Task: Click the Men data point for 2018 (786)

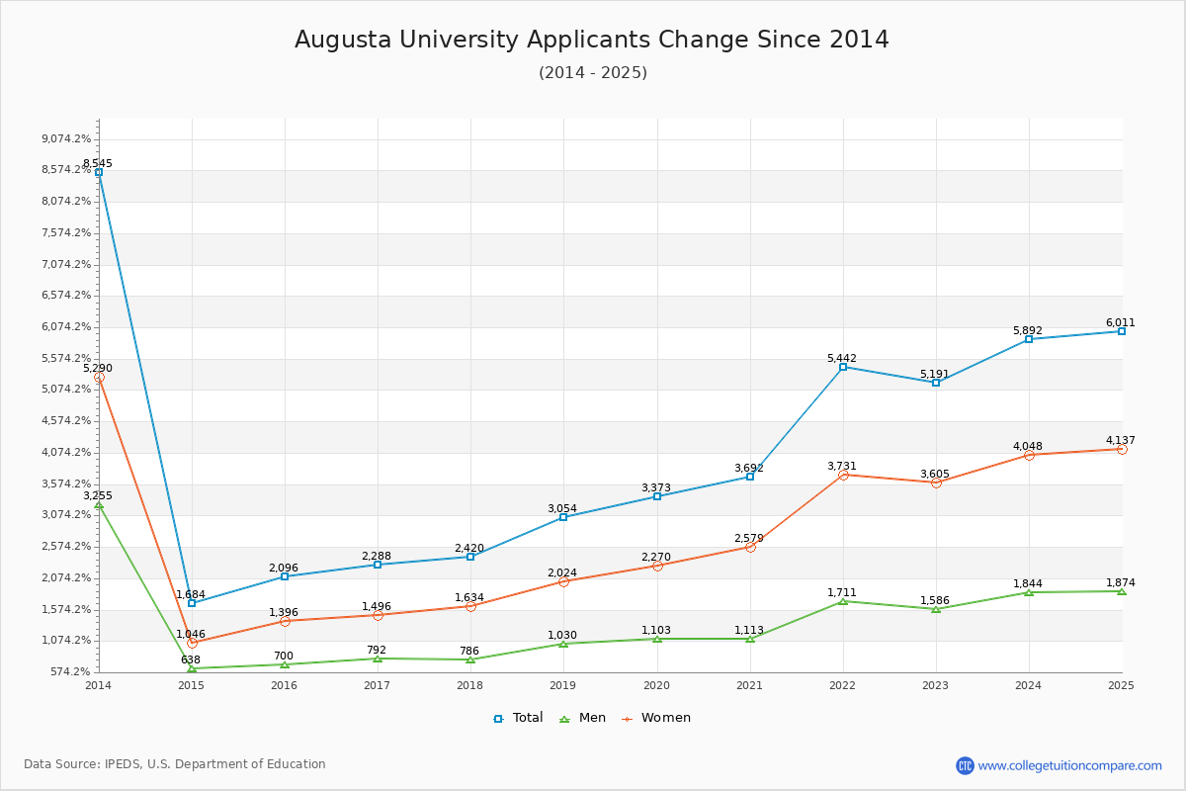Action: pos(470,659)
